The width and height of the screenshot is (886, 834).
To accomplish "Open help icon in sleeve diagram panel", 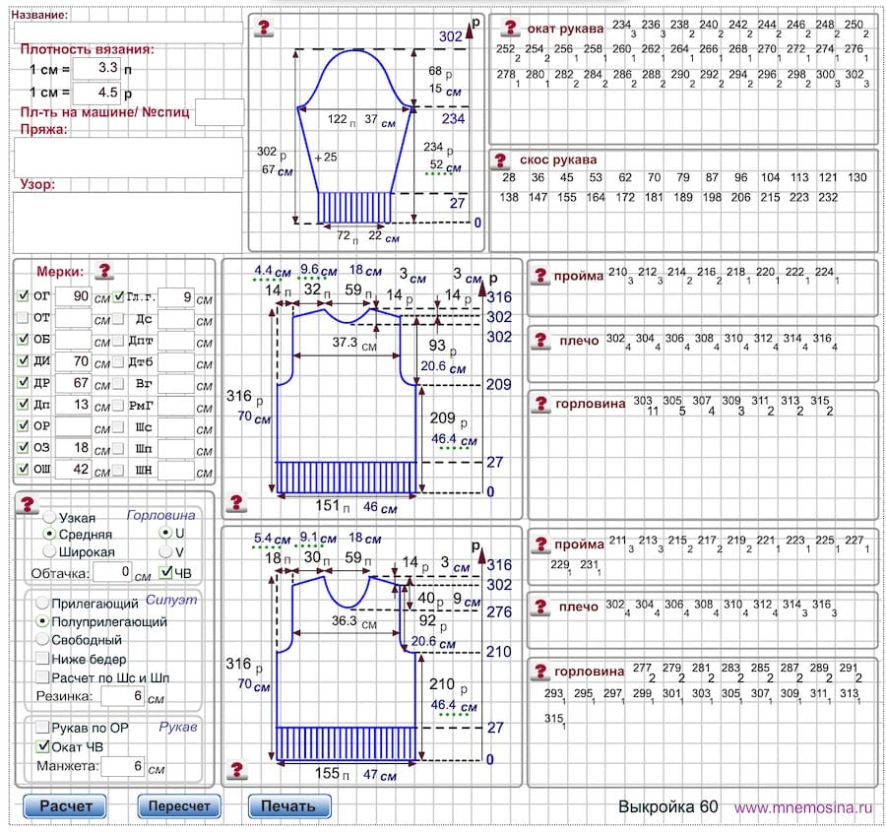I will pos(264,28).
